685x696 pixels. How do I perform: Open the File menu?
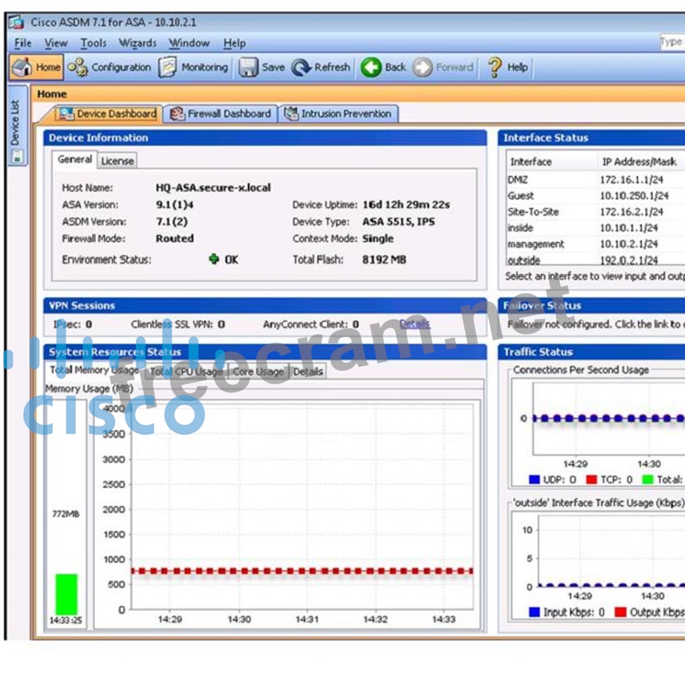pyautogui.click(x=22, y=43)
